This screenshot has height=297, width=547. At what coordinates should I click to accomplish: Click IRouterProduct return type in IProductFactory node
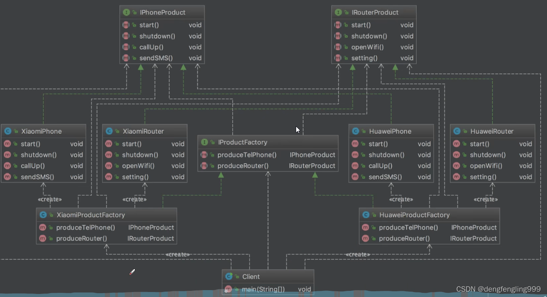pos(312,166)
